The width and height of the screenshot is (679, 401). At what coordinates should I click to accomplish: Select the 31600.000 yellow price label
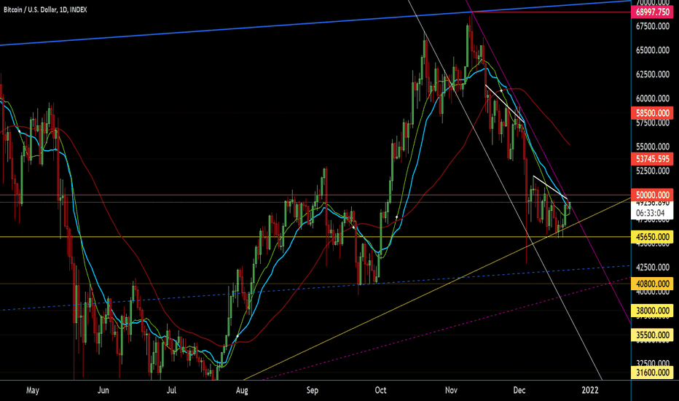point(653,373)
